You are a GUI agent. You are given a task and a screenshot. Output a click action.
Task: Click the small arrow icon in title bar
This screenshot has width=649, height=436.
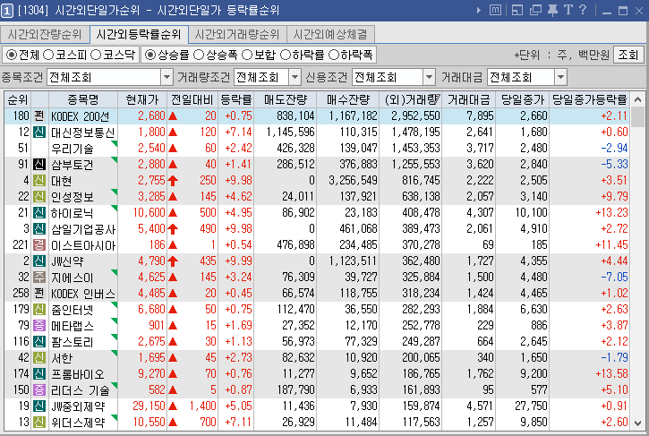pyautogui.click(x=479, y=10)
